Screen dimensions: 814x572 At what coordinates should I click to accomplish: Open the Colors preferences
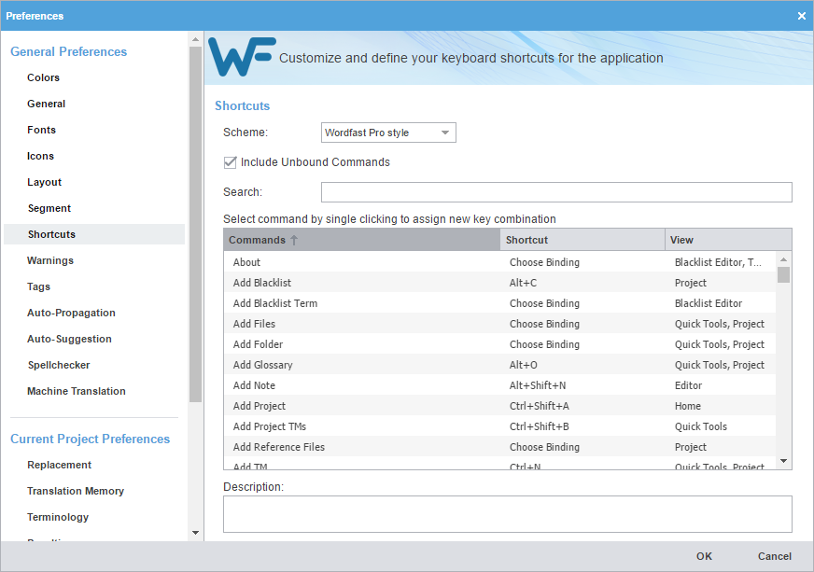(x=43, y=77)
